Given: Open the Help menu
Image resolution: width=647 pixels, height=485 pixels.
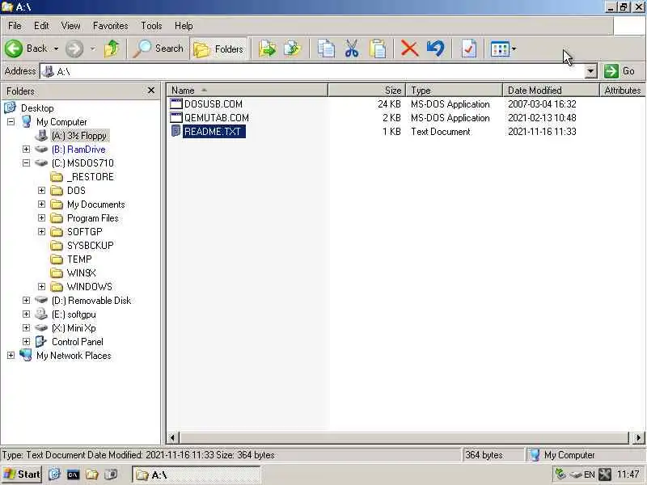Looking at the screenshot, I should pyautogui.click(x=184, y=26).
